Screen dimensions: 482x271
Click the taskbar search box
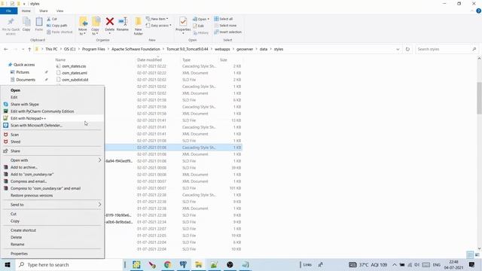69,264
